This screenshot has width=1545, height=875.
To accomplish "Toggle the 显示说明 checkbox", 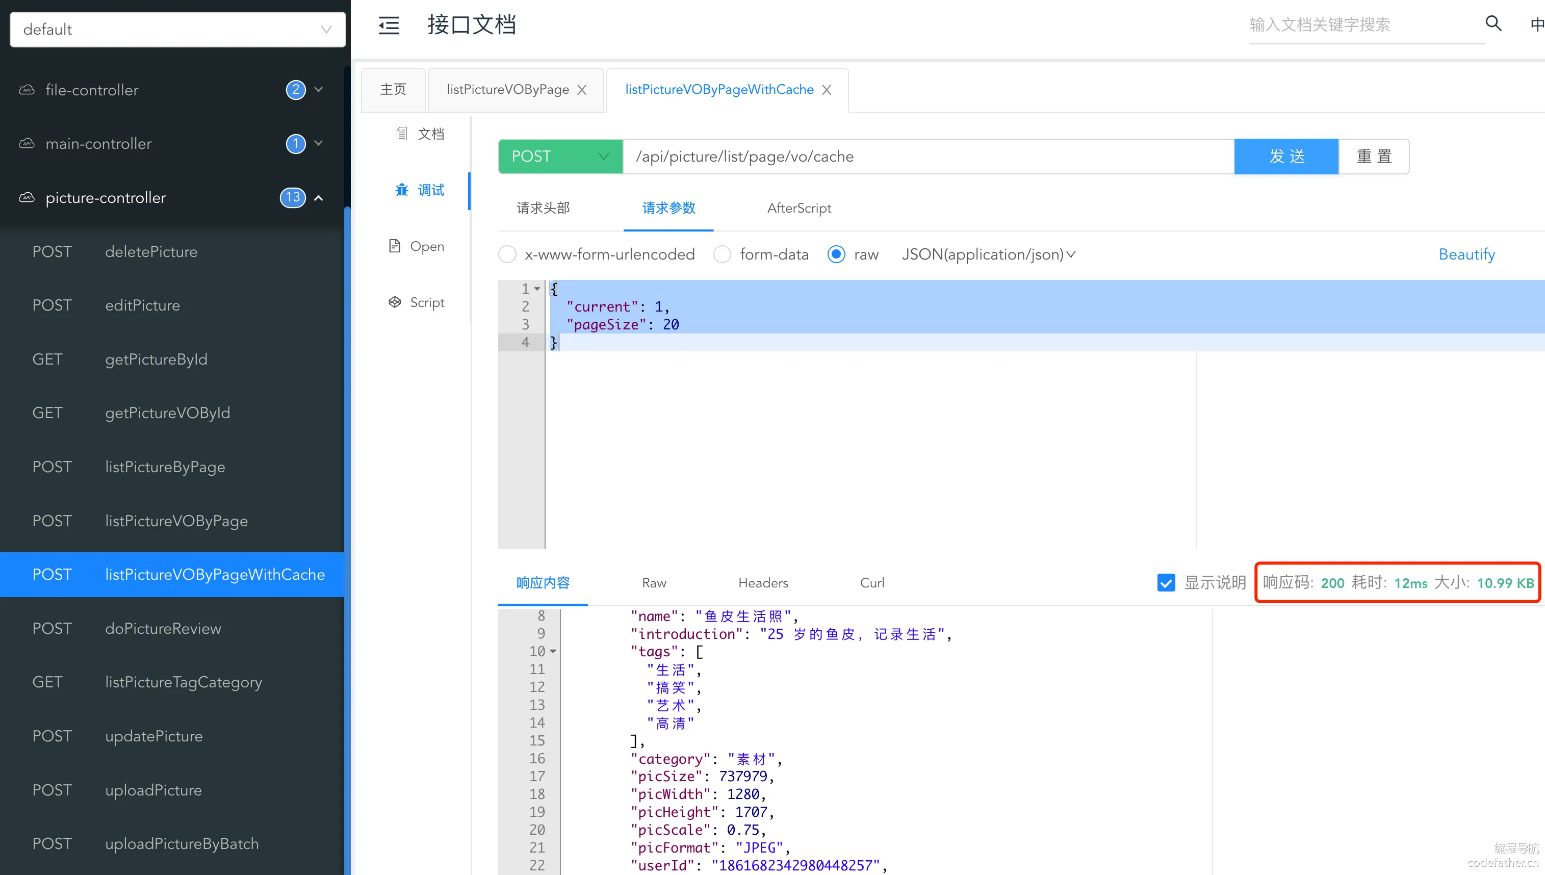I will 1167,582.
